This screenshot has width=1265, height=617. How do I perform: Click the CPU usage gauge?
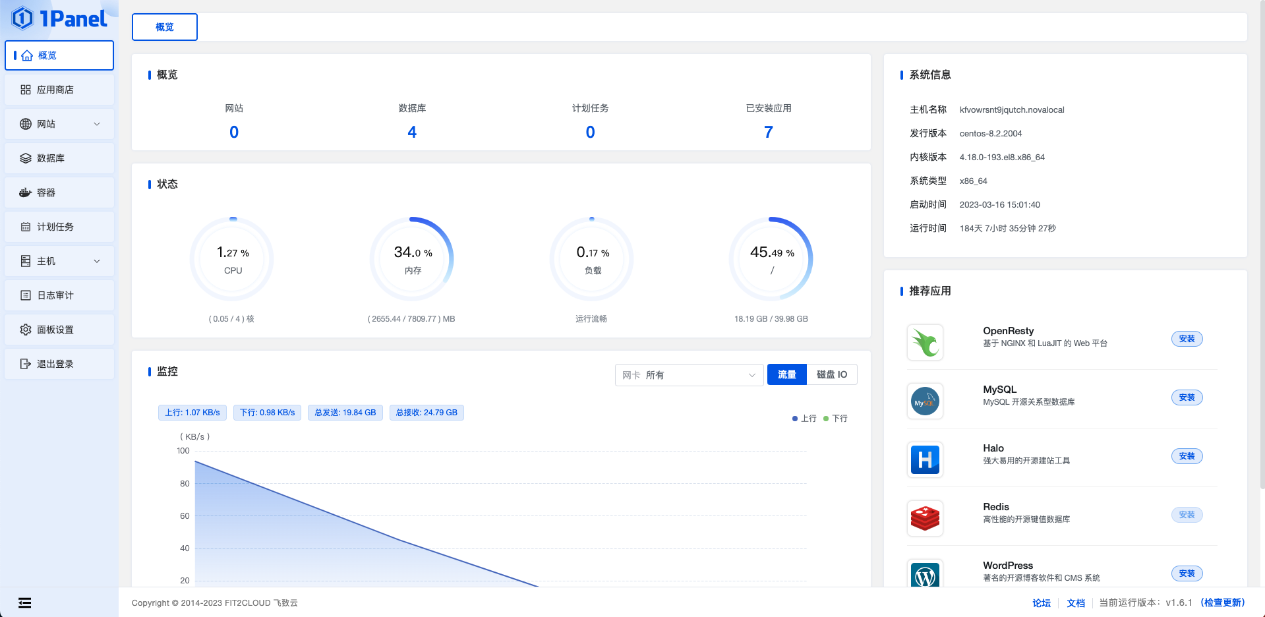(x=233, y=259)
